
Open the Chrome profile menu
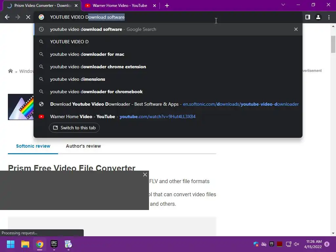pos(318,17)
